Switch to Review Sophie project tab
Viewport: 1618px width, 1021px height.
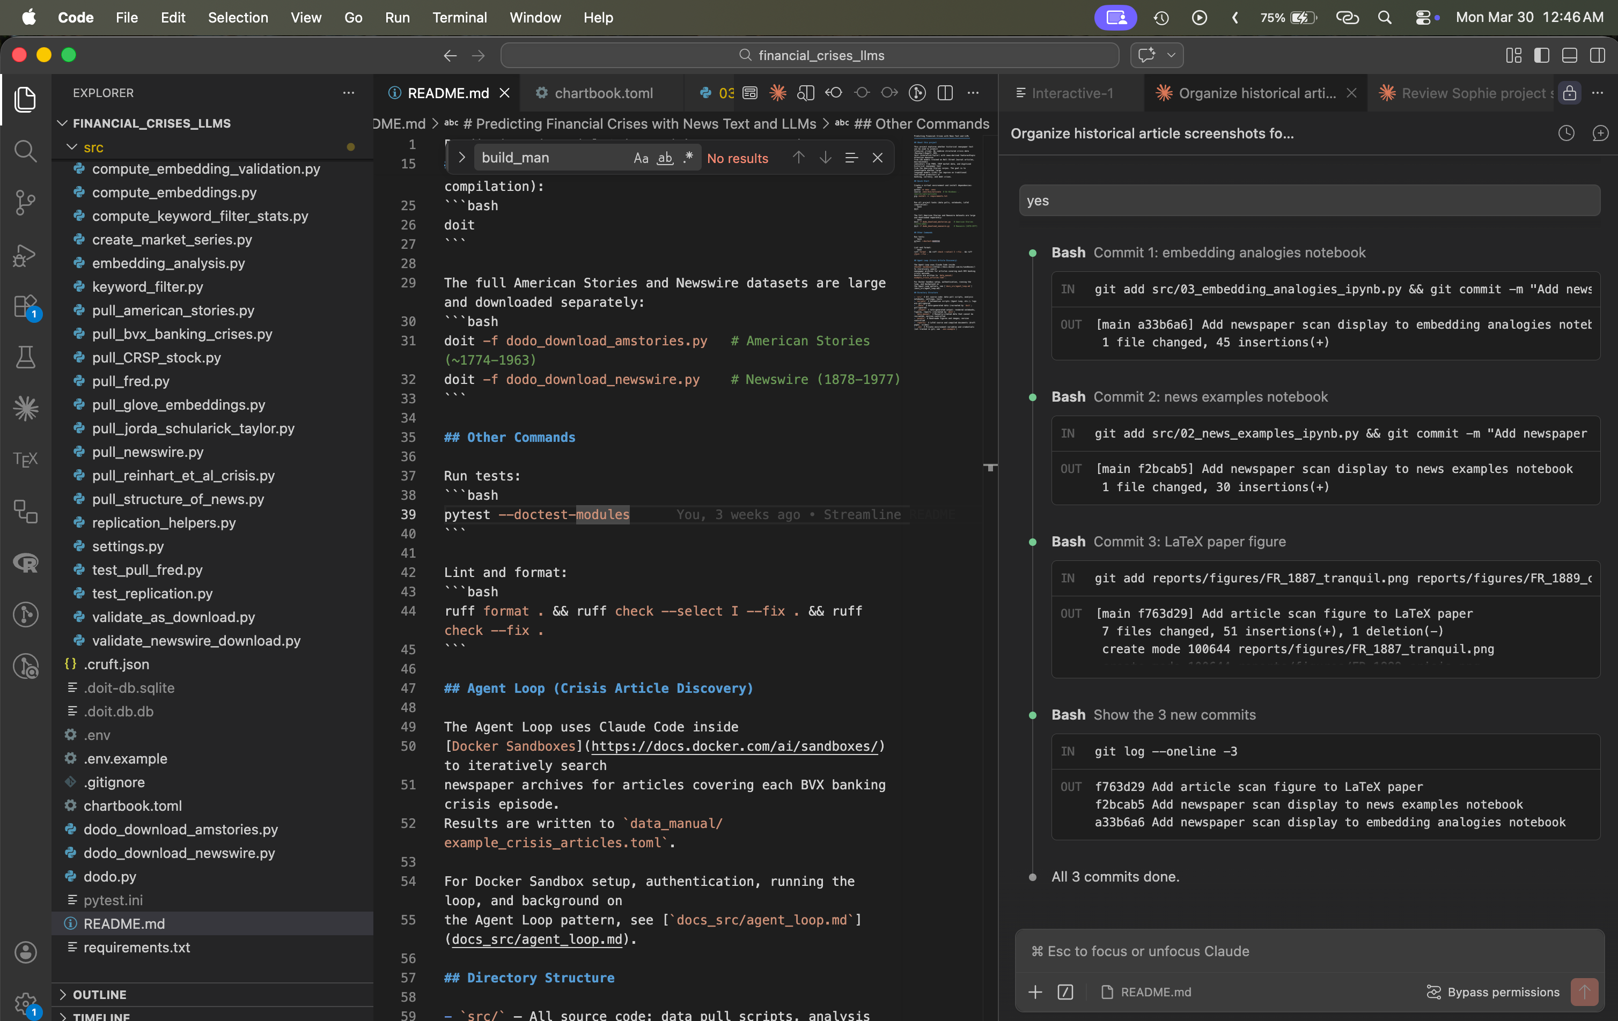tap(1464, 93)
